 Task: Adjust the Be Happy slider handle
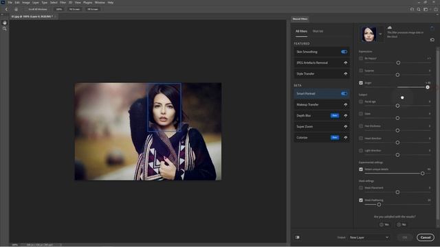click(x=398, y=62)
